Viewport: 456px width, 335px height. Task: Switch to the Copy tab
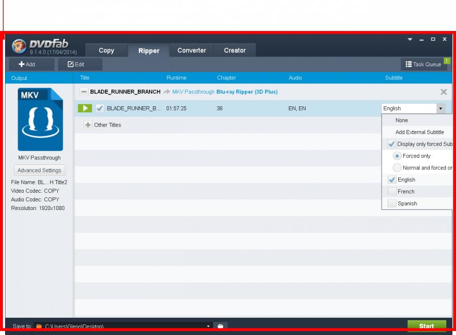[106, 50]
